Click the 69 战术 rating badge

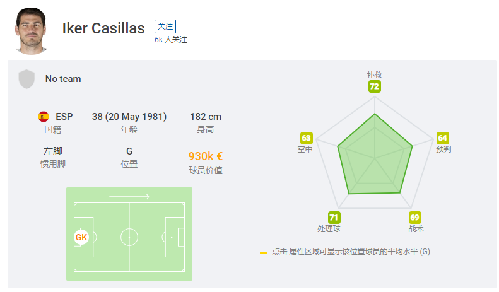(414, 218)
